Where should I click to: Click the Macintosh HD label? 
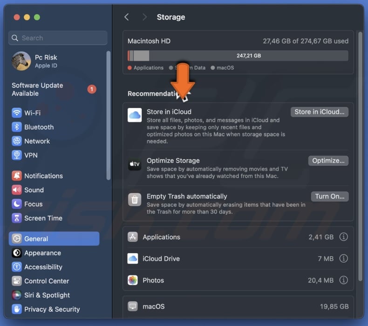tap(149, 41)
